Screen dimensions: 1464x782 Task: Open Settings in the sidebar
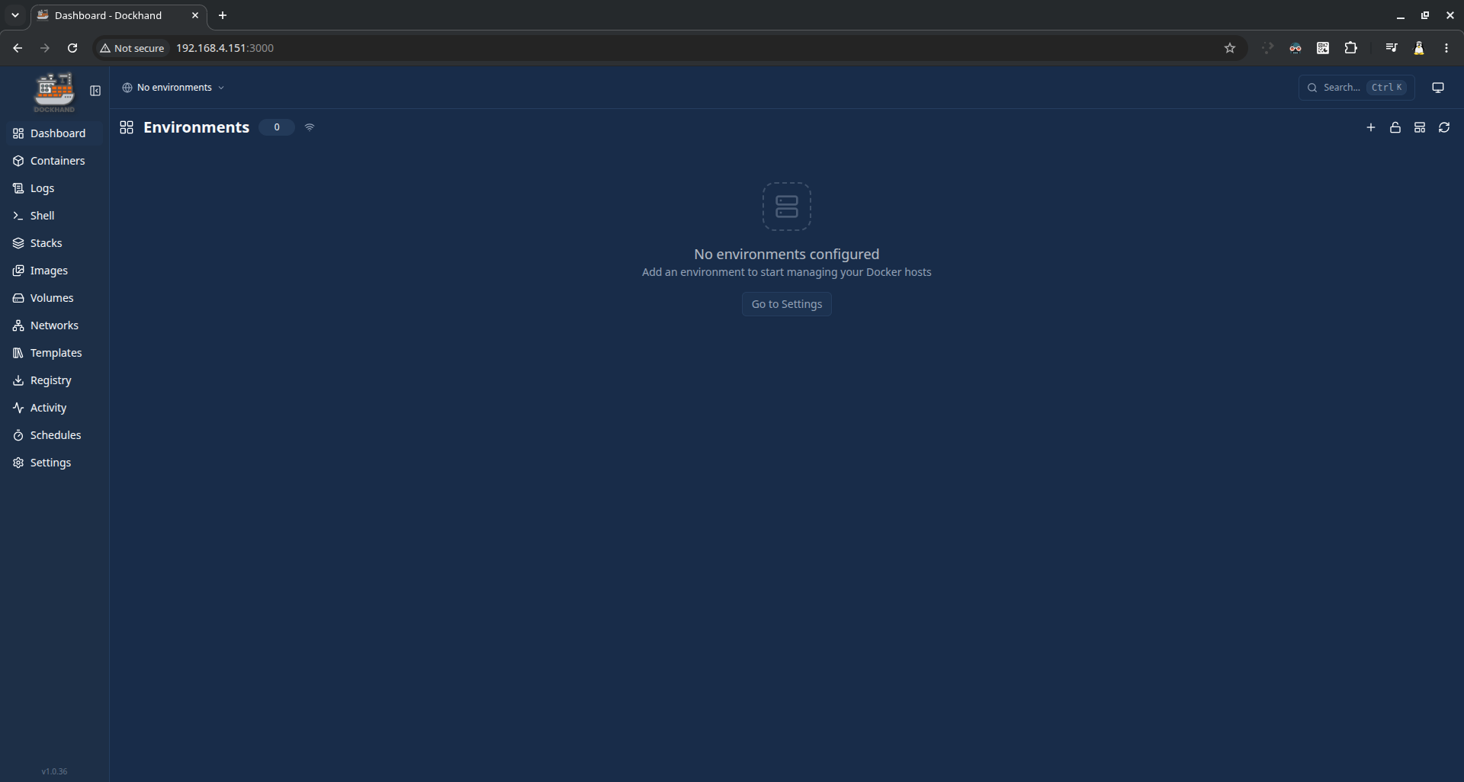pos(54,463)
